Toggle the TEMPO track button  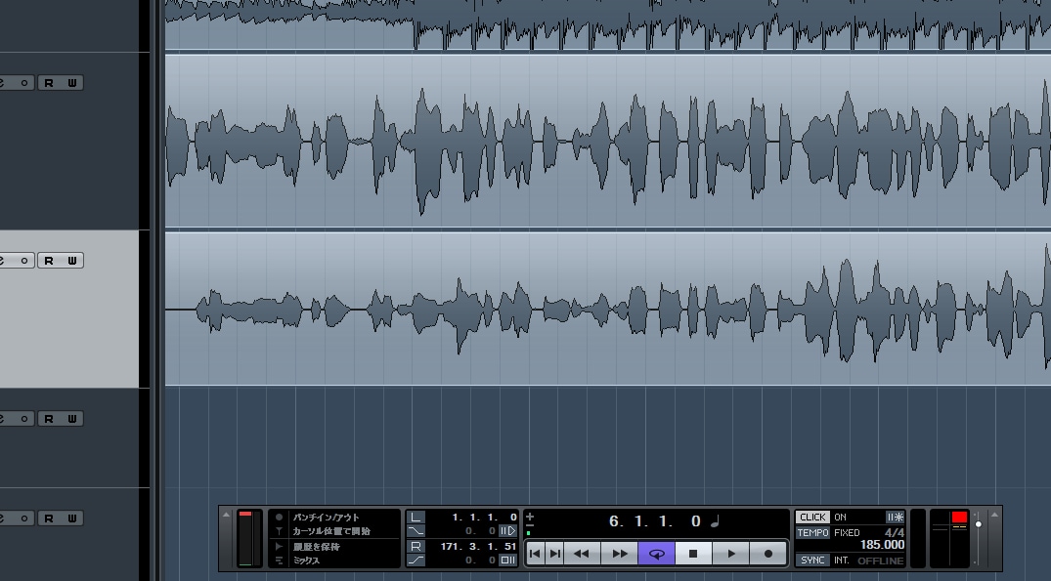(x=813, y=533)
